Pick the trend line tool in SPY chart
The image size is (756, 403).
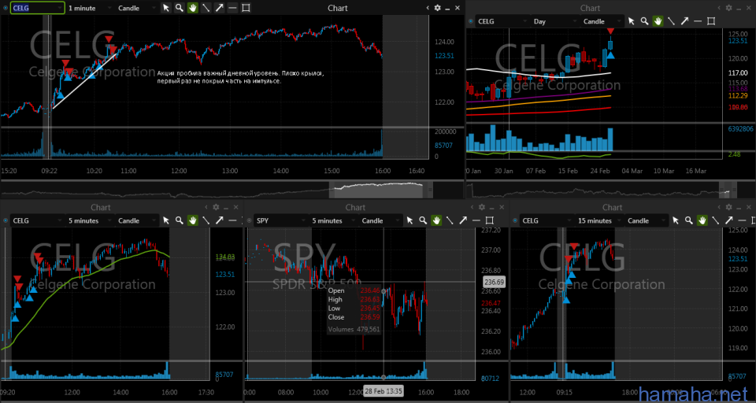point(450,220)
